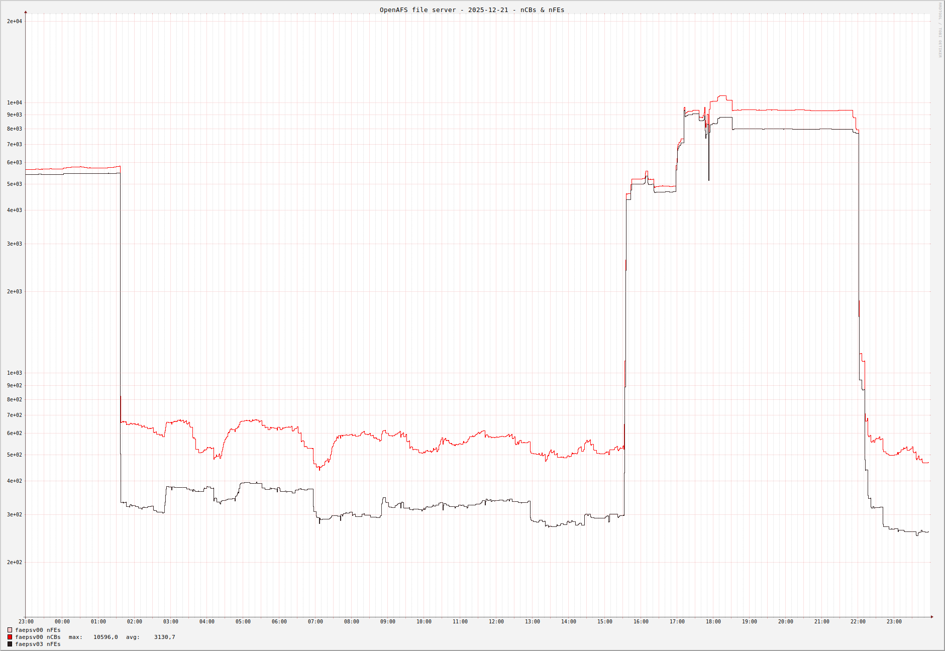
Task: Click the 02:00 time axis label
Action: click(x=134, y=622)
